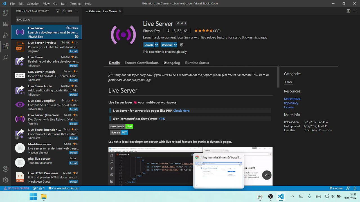Split the editor to the right
Screen dimensions: 360x202
348,11
